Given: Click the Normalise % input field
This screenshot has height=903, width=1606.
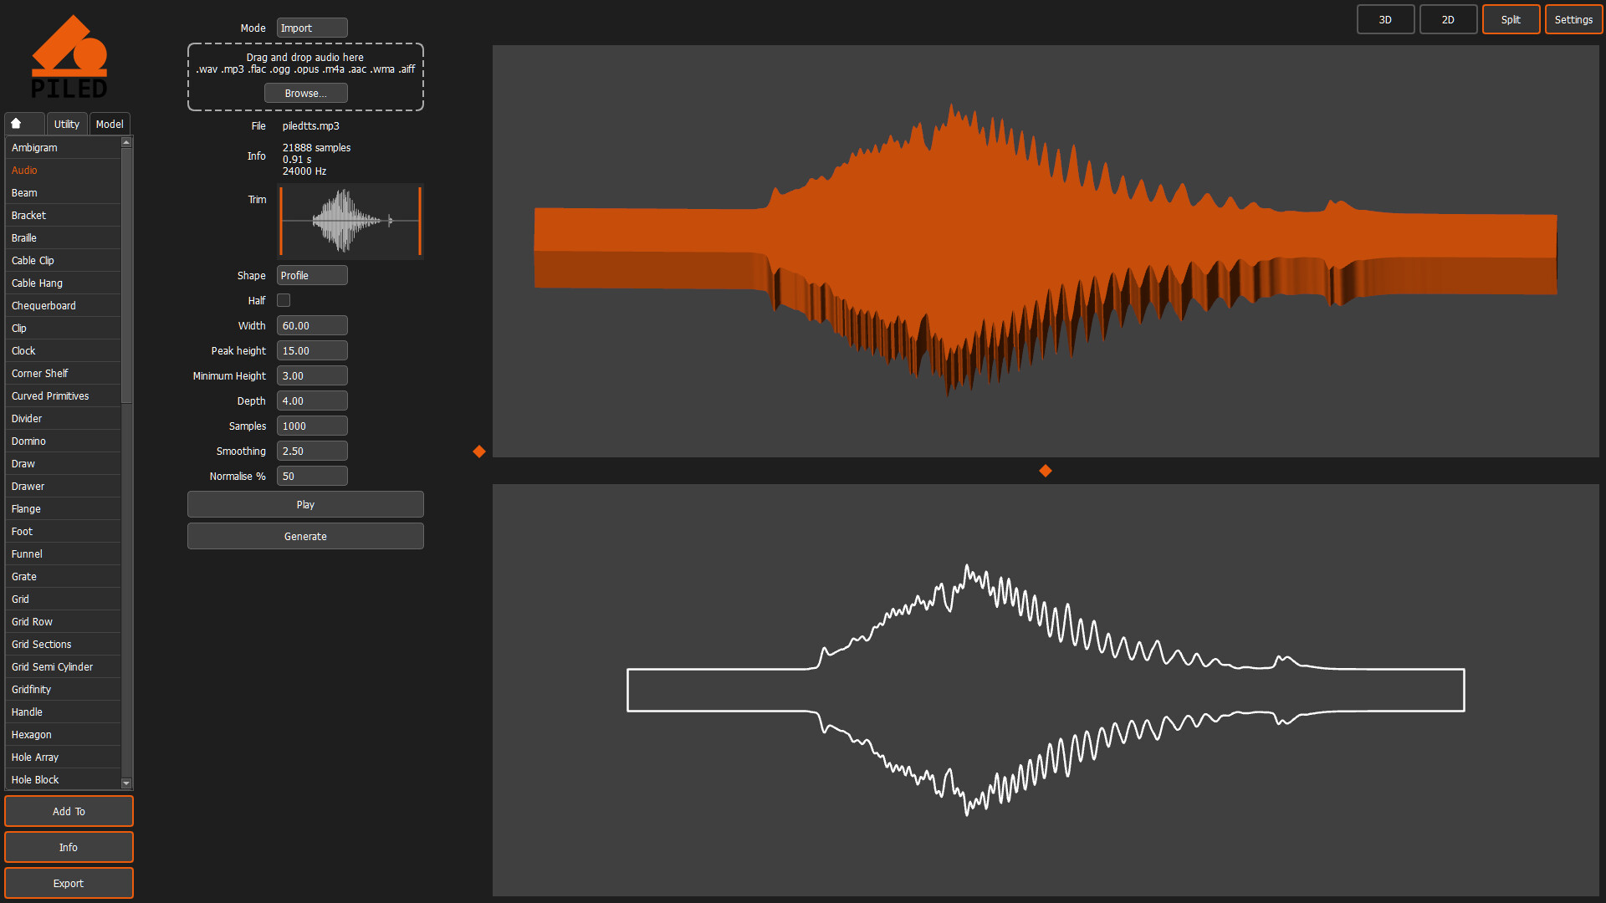Looking at the screenshot, I should (312, 477).
